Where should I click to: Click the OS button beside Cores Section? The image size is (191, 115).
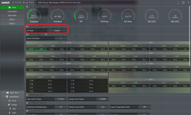(x=46, y=34)
